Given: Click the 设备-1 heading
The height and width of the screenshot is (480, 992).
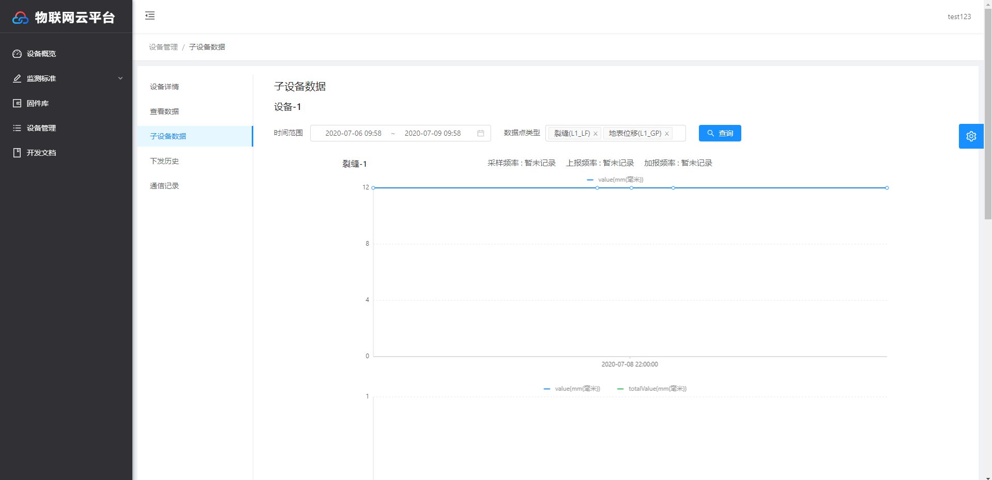Looking at the screenshot, I should point(287,107).
